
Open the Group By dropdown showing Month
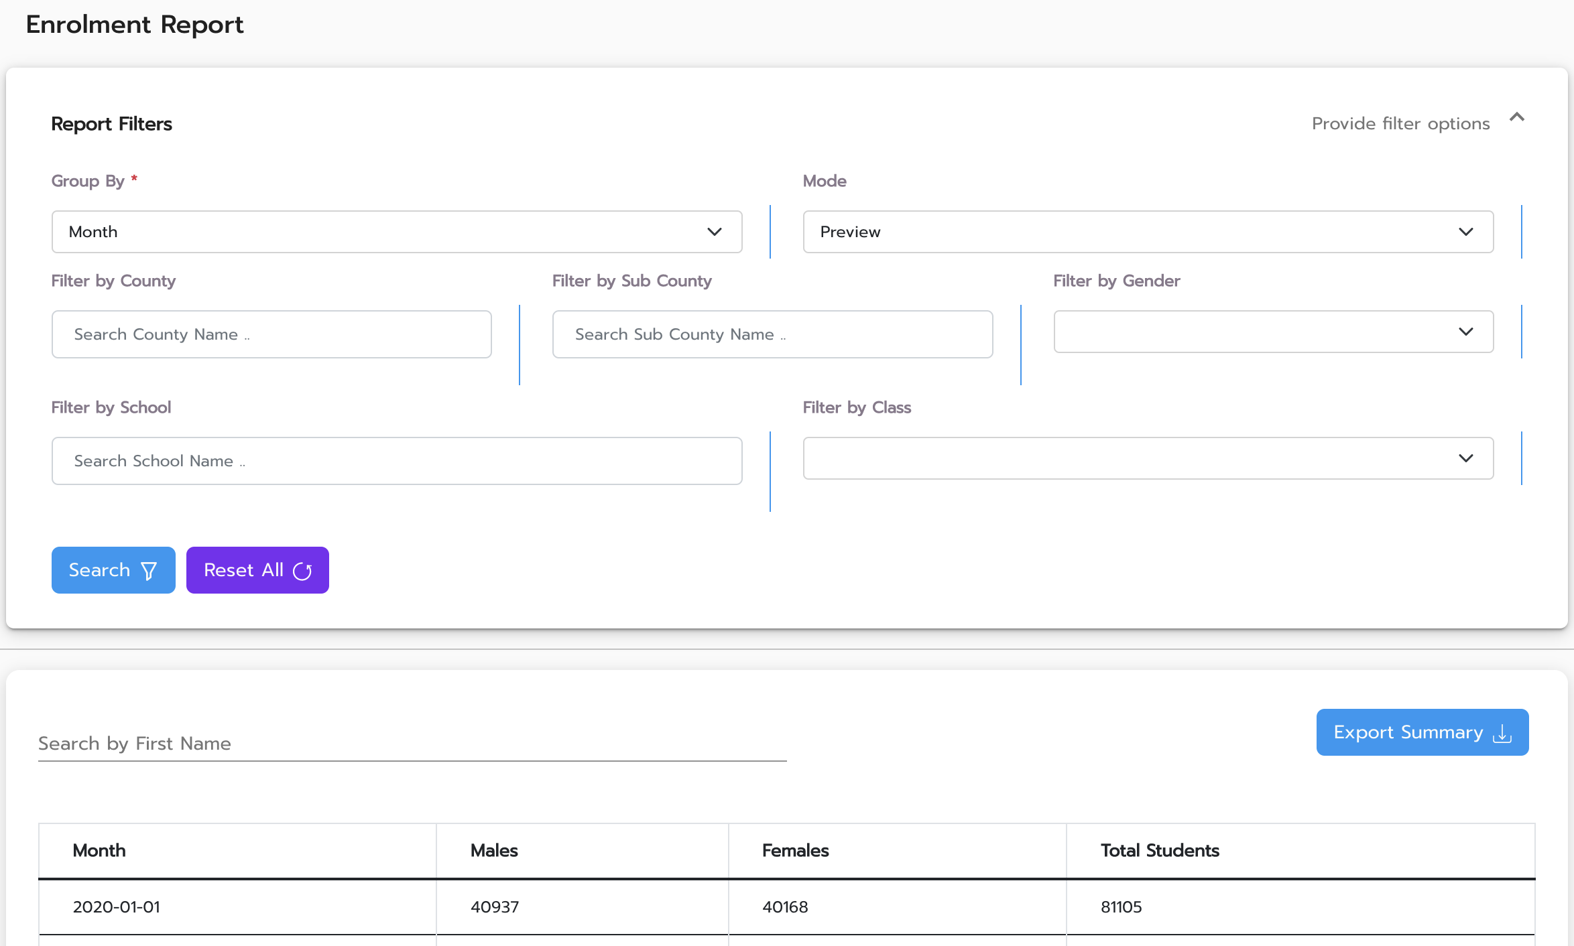tap(396, 232)
